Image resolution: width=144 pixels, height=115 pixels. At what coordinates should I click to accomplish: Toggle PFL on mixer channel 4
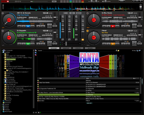83,40
